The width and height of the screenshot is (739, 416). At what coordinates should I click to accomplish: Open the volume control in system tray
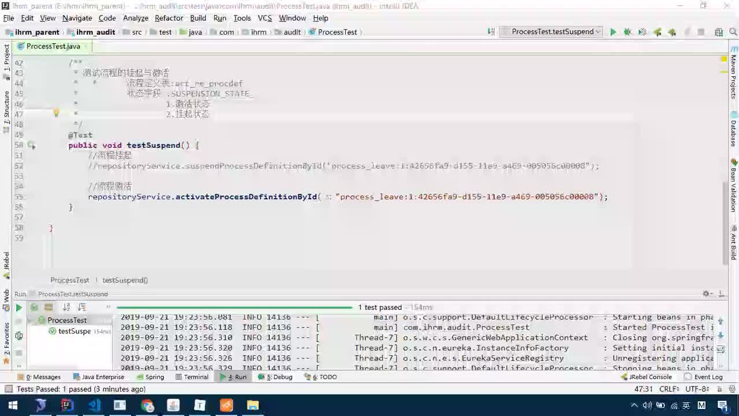(648, 406)
